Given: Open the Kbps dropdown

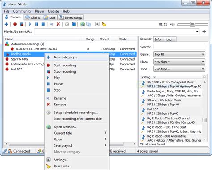Looking at the screenshot, I should 179,61.
